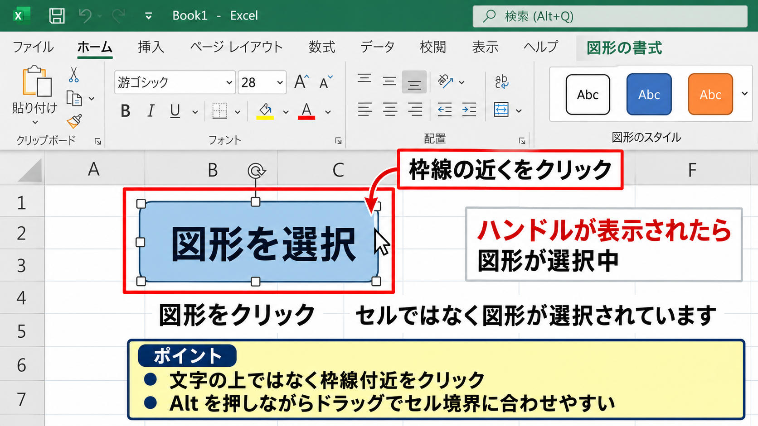This screenshot has height=426, width=758.
Task: Expand the font color dropdown arrow
Action: coord(328,112)
